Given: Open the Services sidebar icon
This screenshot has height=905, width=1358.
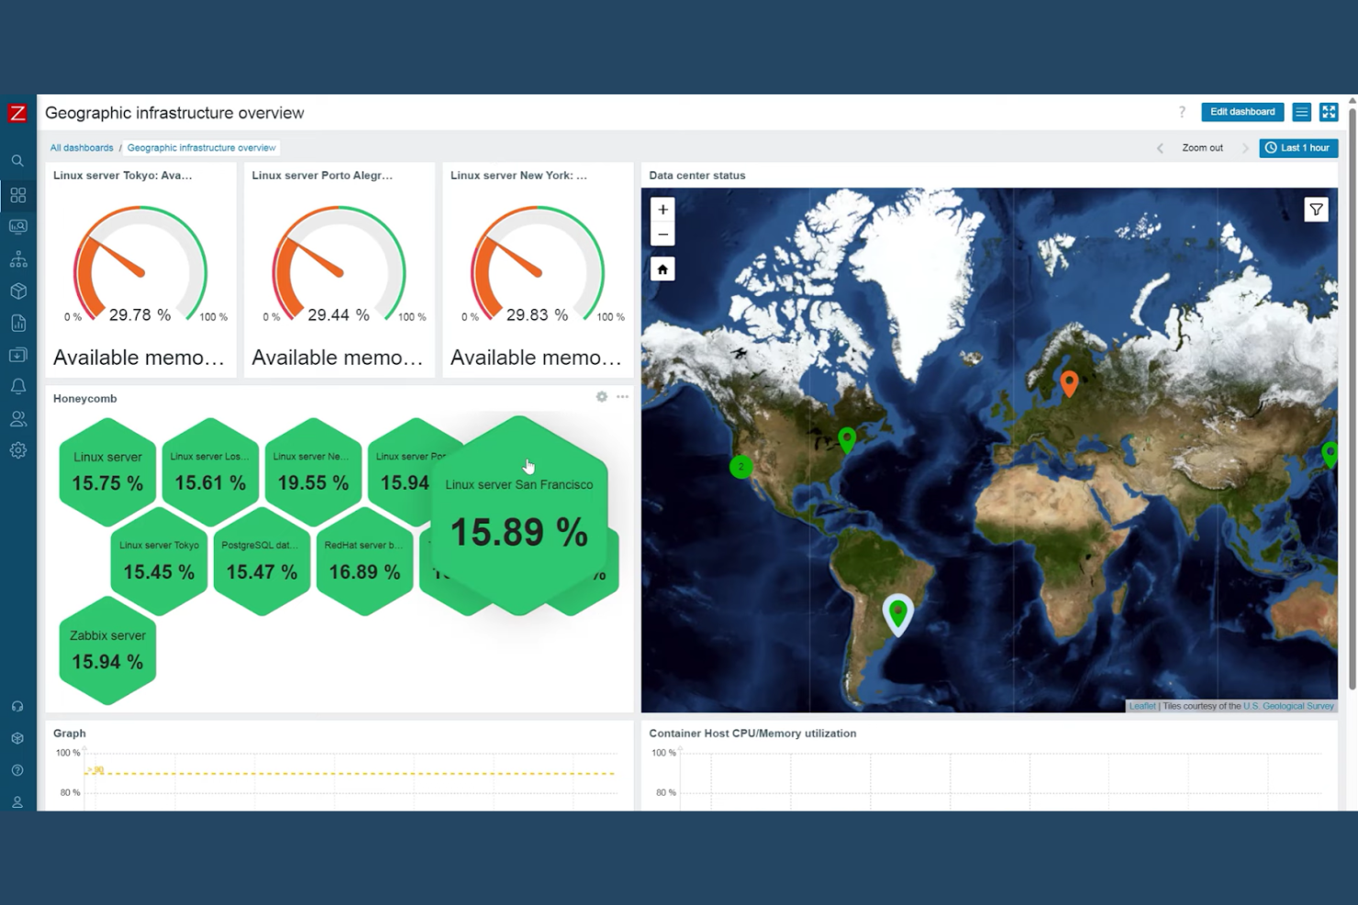Looking at the screenshot, I should (17, 258).
